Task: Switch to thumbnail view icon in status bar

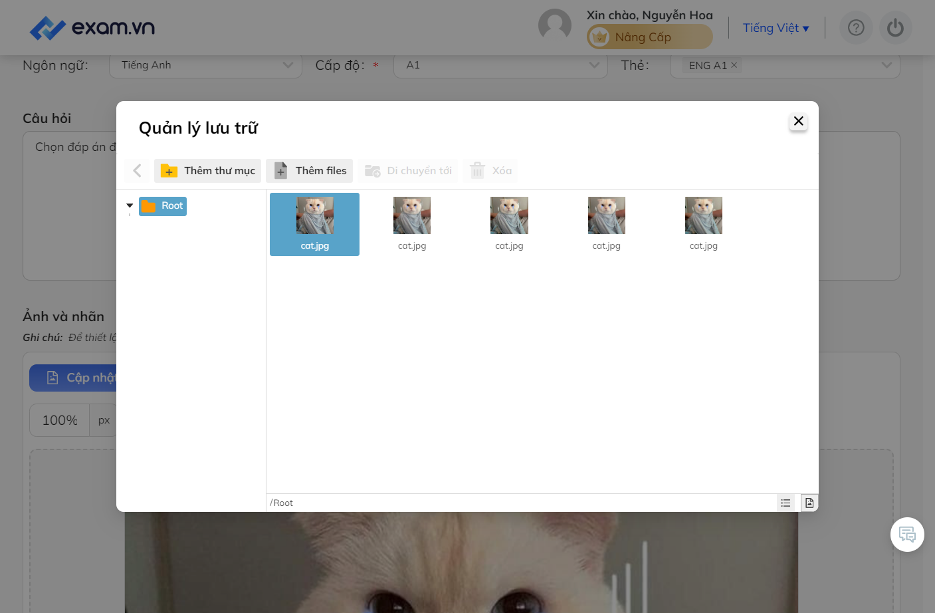Action: click(x=809, y=503)
